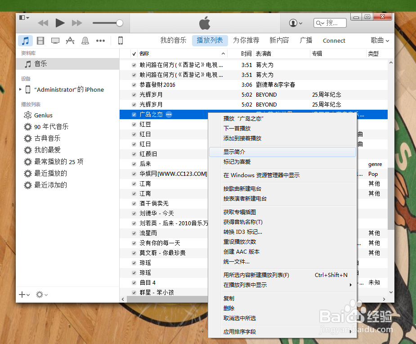Adjust the volume slider knob
Image resolution: width=416 pixels, height=344 pixels.
click(120, 23)
